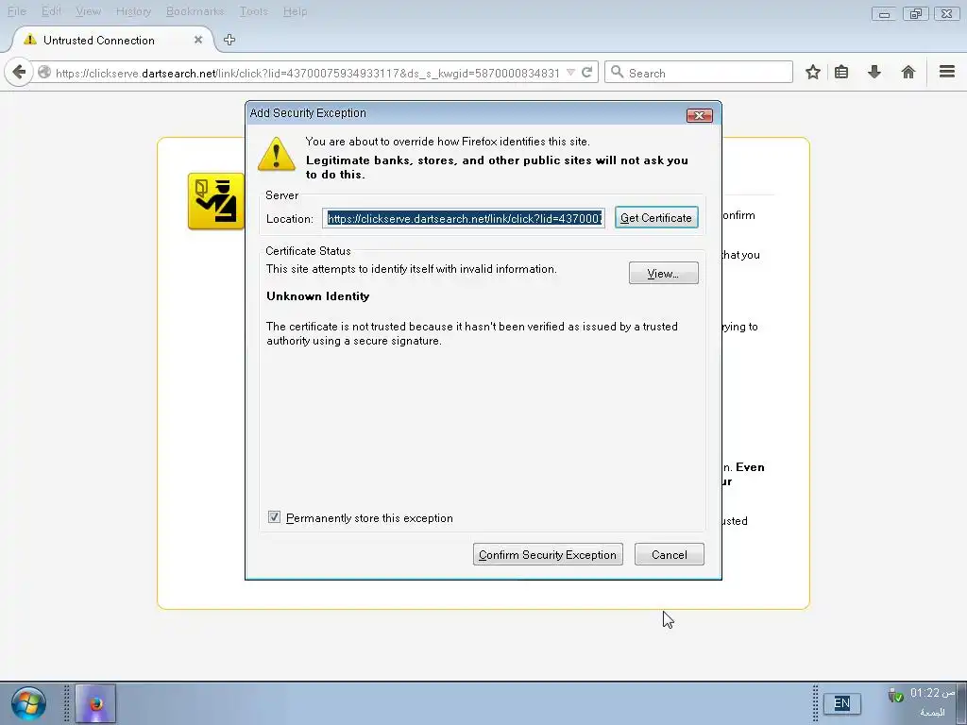Click the yellow warning triangle in dialog
The image size is (967, 725).
277,154
